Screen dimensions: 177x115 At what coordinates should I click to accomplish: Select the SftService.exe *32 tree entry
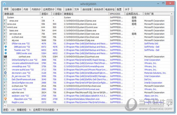[21, 44]
